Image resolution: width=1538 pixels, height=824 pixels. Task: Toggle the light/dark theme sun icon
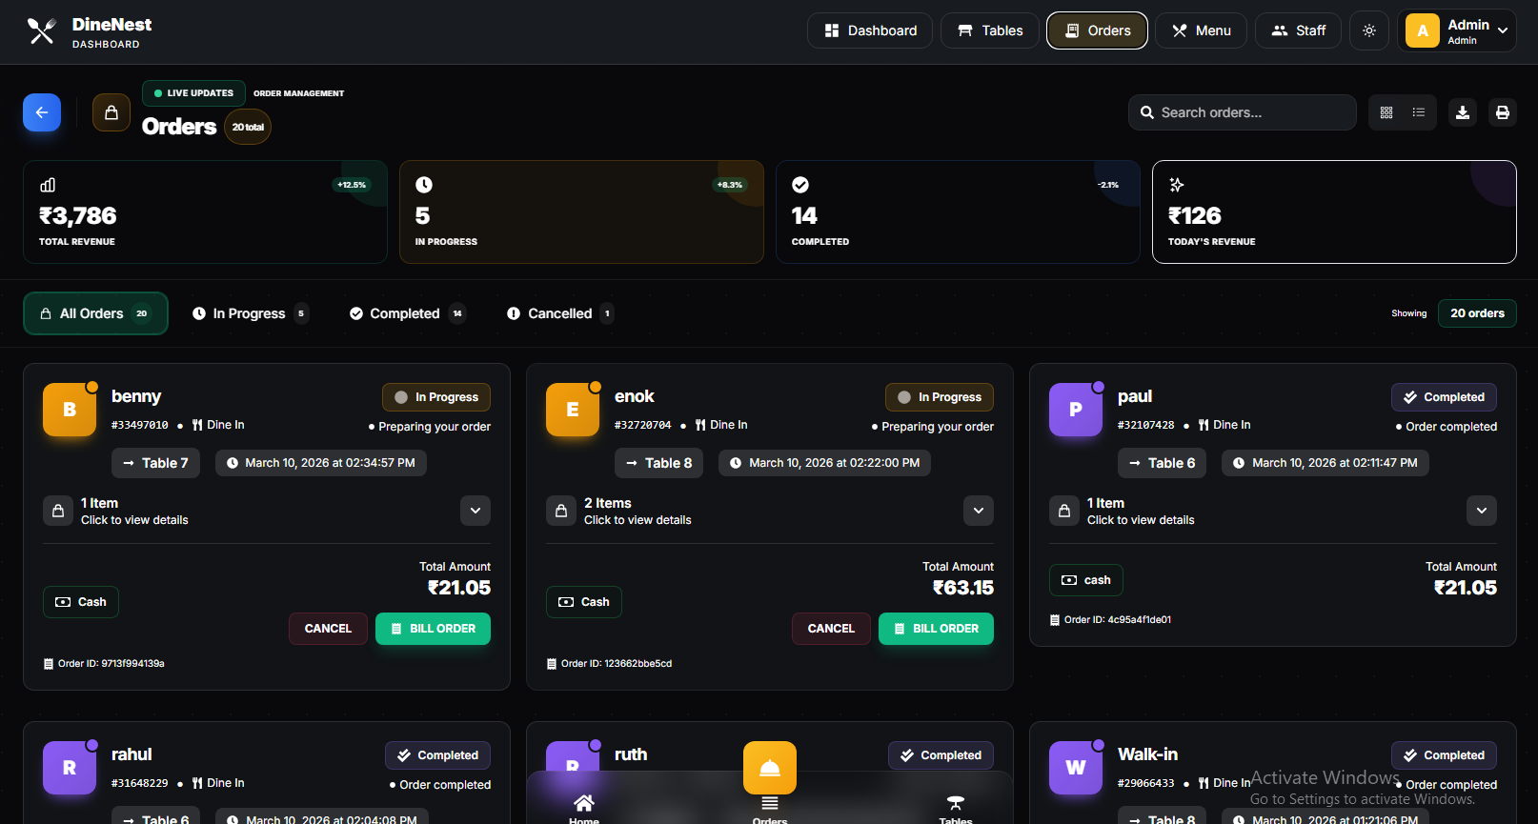point(1369,30)
